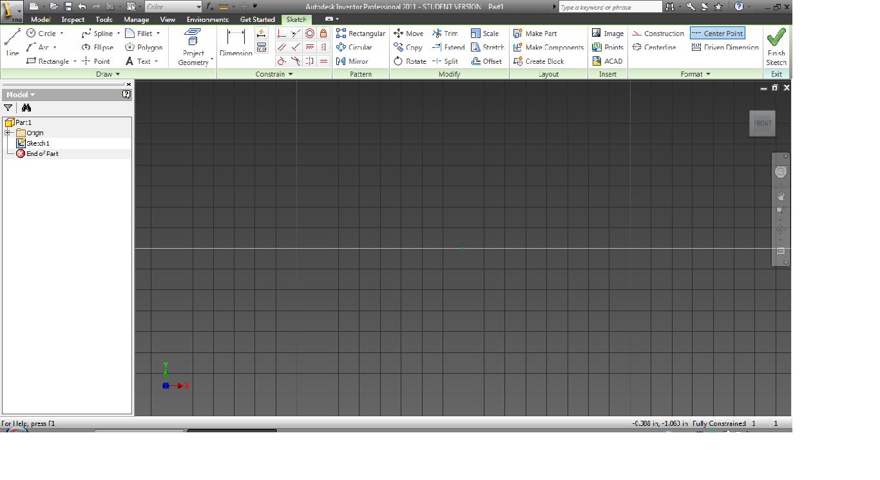The image size is (880, 480).
Task: Apply the Fix lock constraint
Action: [x=323, y=34]
